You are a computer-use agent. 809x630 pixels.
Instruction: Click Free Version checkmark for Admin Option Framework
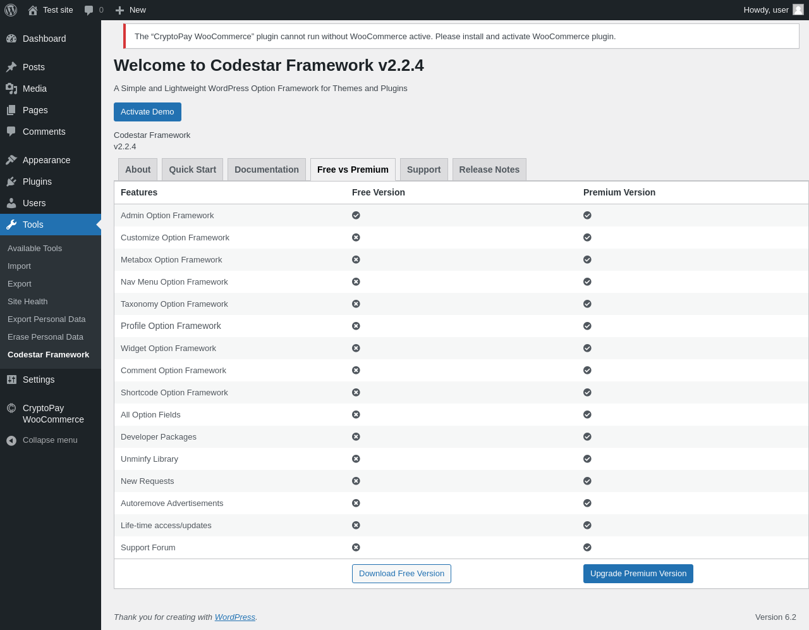click(356, 215)
